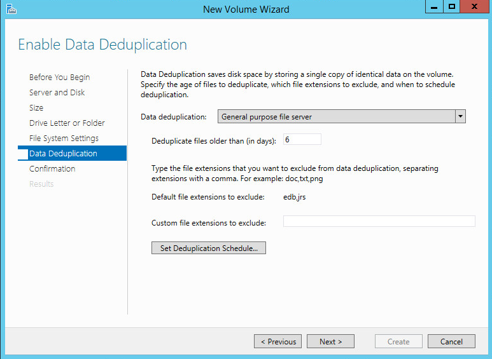Go to the Before You Begin step

tap(60, 77)
